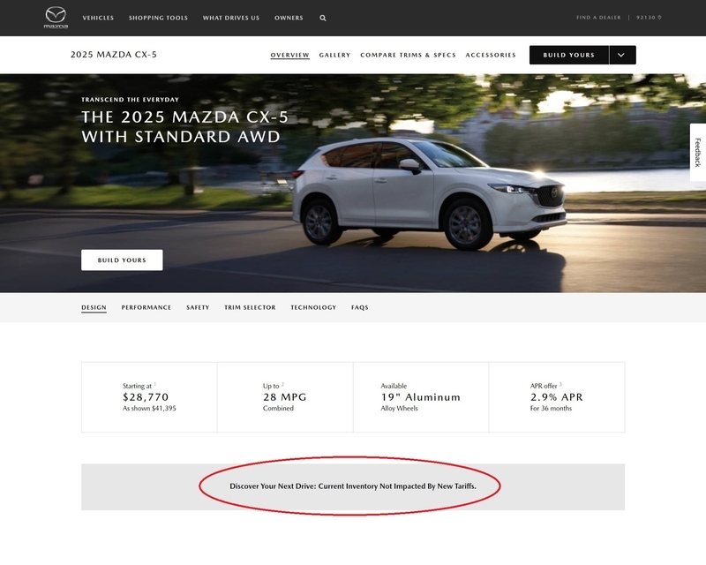The width and height of the screenshot is (706, 565).
Task: Jump to the Safety section
Action: pos(198,307)
